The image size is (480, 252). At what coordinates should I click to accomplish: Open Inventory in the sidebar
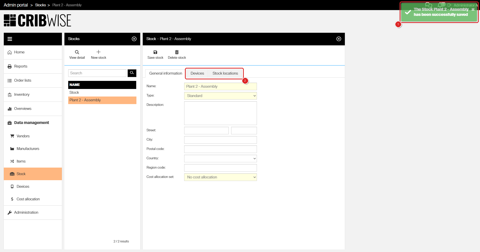33,94
